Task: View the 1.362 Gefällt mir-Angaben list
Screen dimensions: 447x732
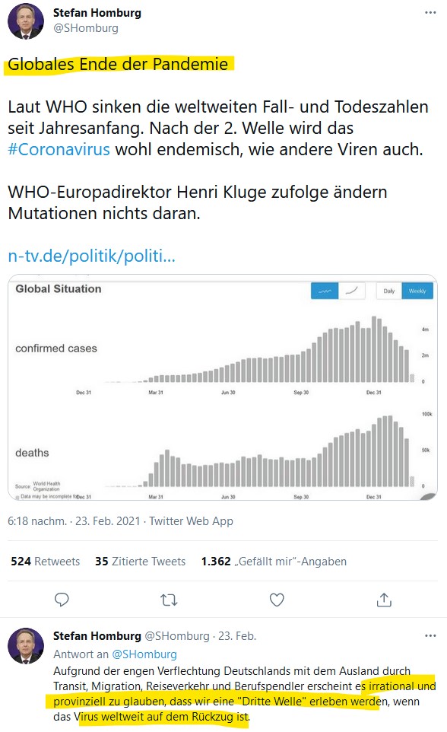Action: click(274, 561)
